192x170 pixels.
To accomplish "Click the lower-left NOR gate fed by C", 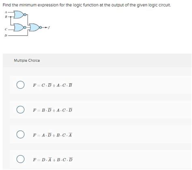I will point(19,27).
